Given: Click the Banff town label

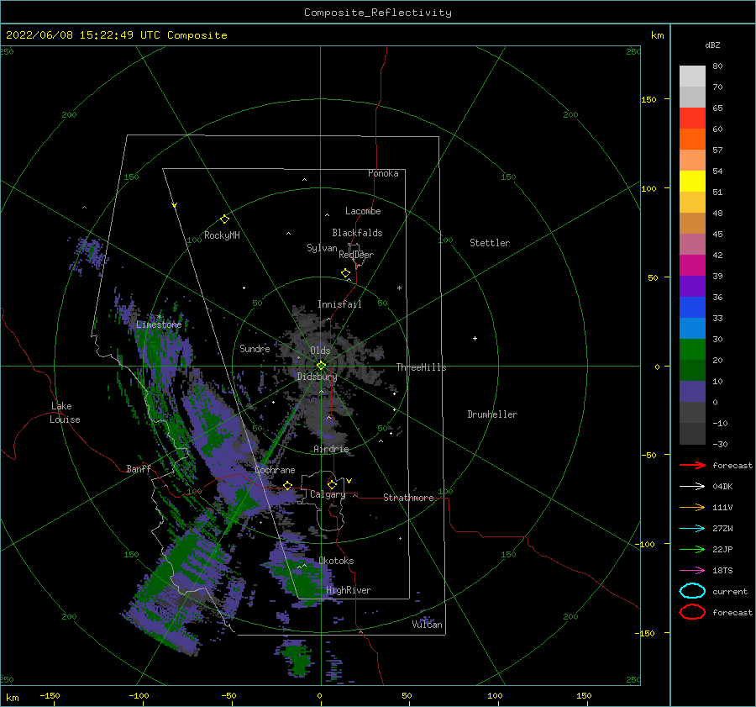Looking at the screenshot, I should [x=139, y=468].
